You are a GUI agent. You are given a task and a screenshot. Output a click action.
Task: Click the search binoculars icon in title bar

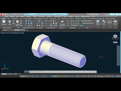pos(87,14)
